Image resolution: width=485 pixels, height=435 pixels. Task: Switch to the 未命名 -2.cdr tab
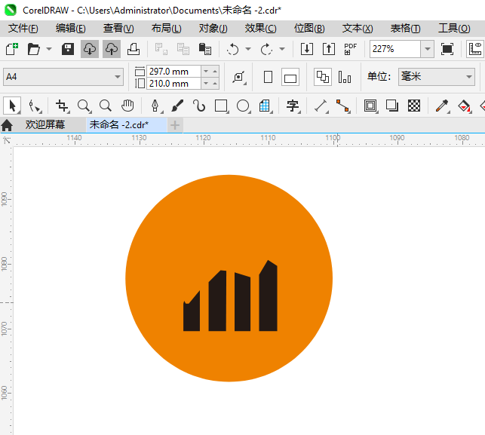[126, 125]
